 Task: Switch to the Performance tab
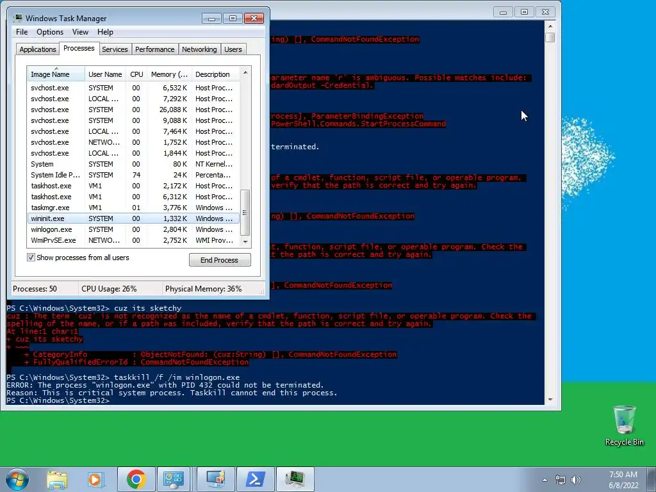(154, 49)
